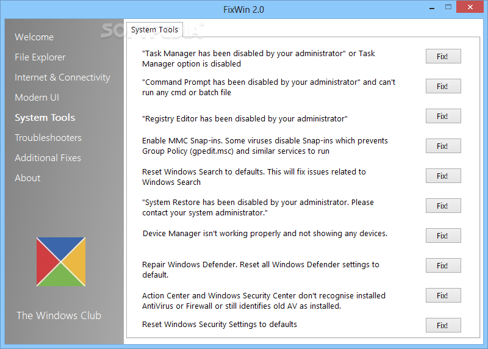Click "Command Prompt has been disabled" description

point(268,87)
